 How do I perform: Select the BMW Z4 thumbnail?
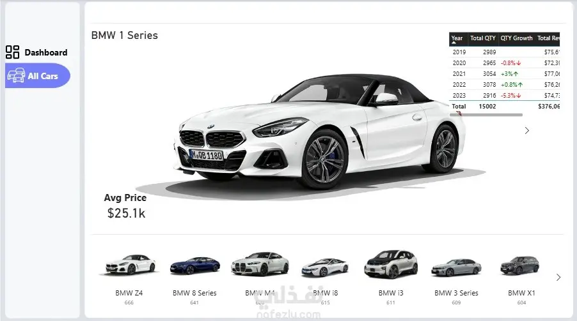129,264
